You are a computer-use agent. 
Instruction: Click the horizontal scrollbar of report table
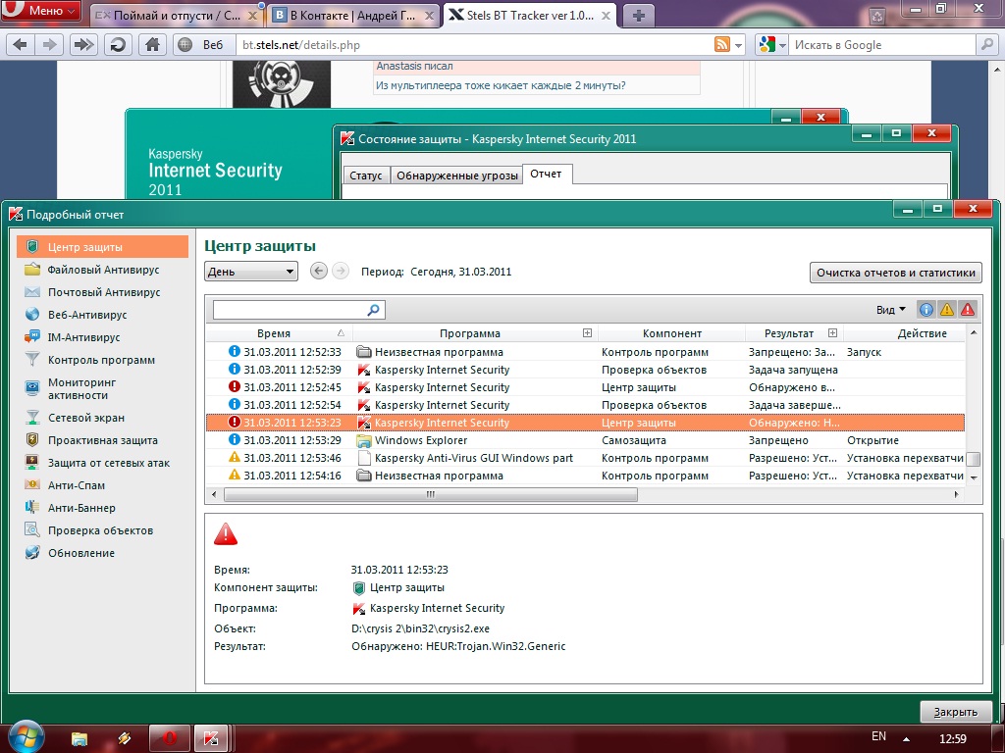430,494
